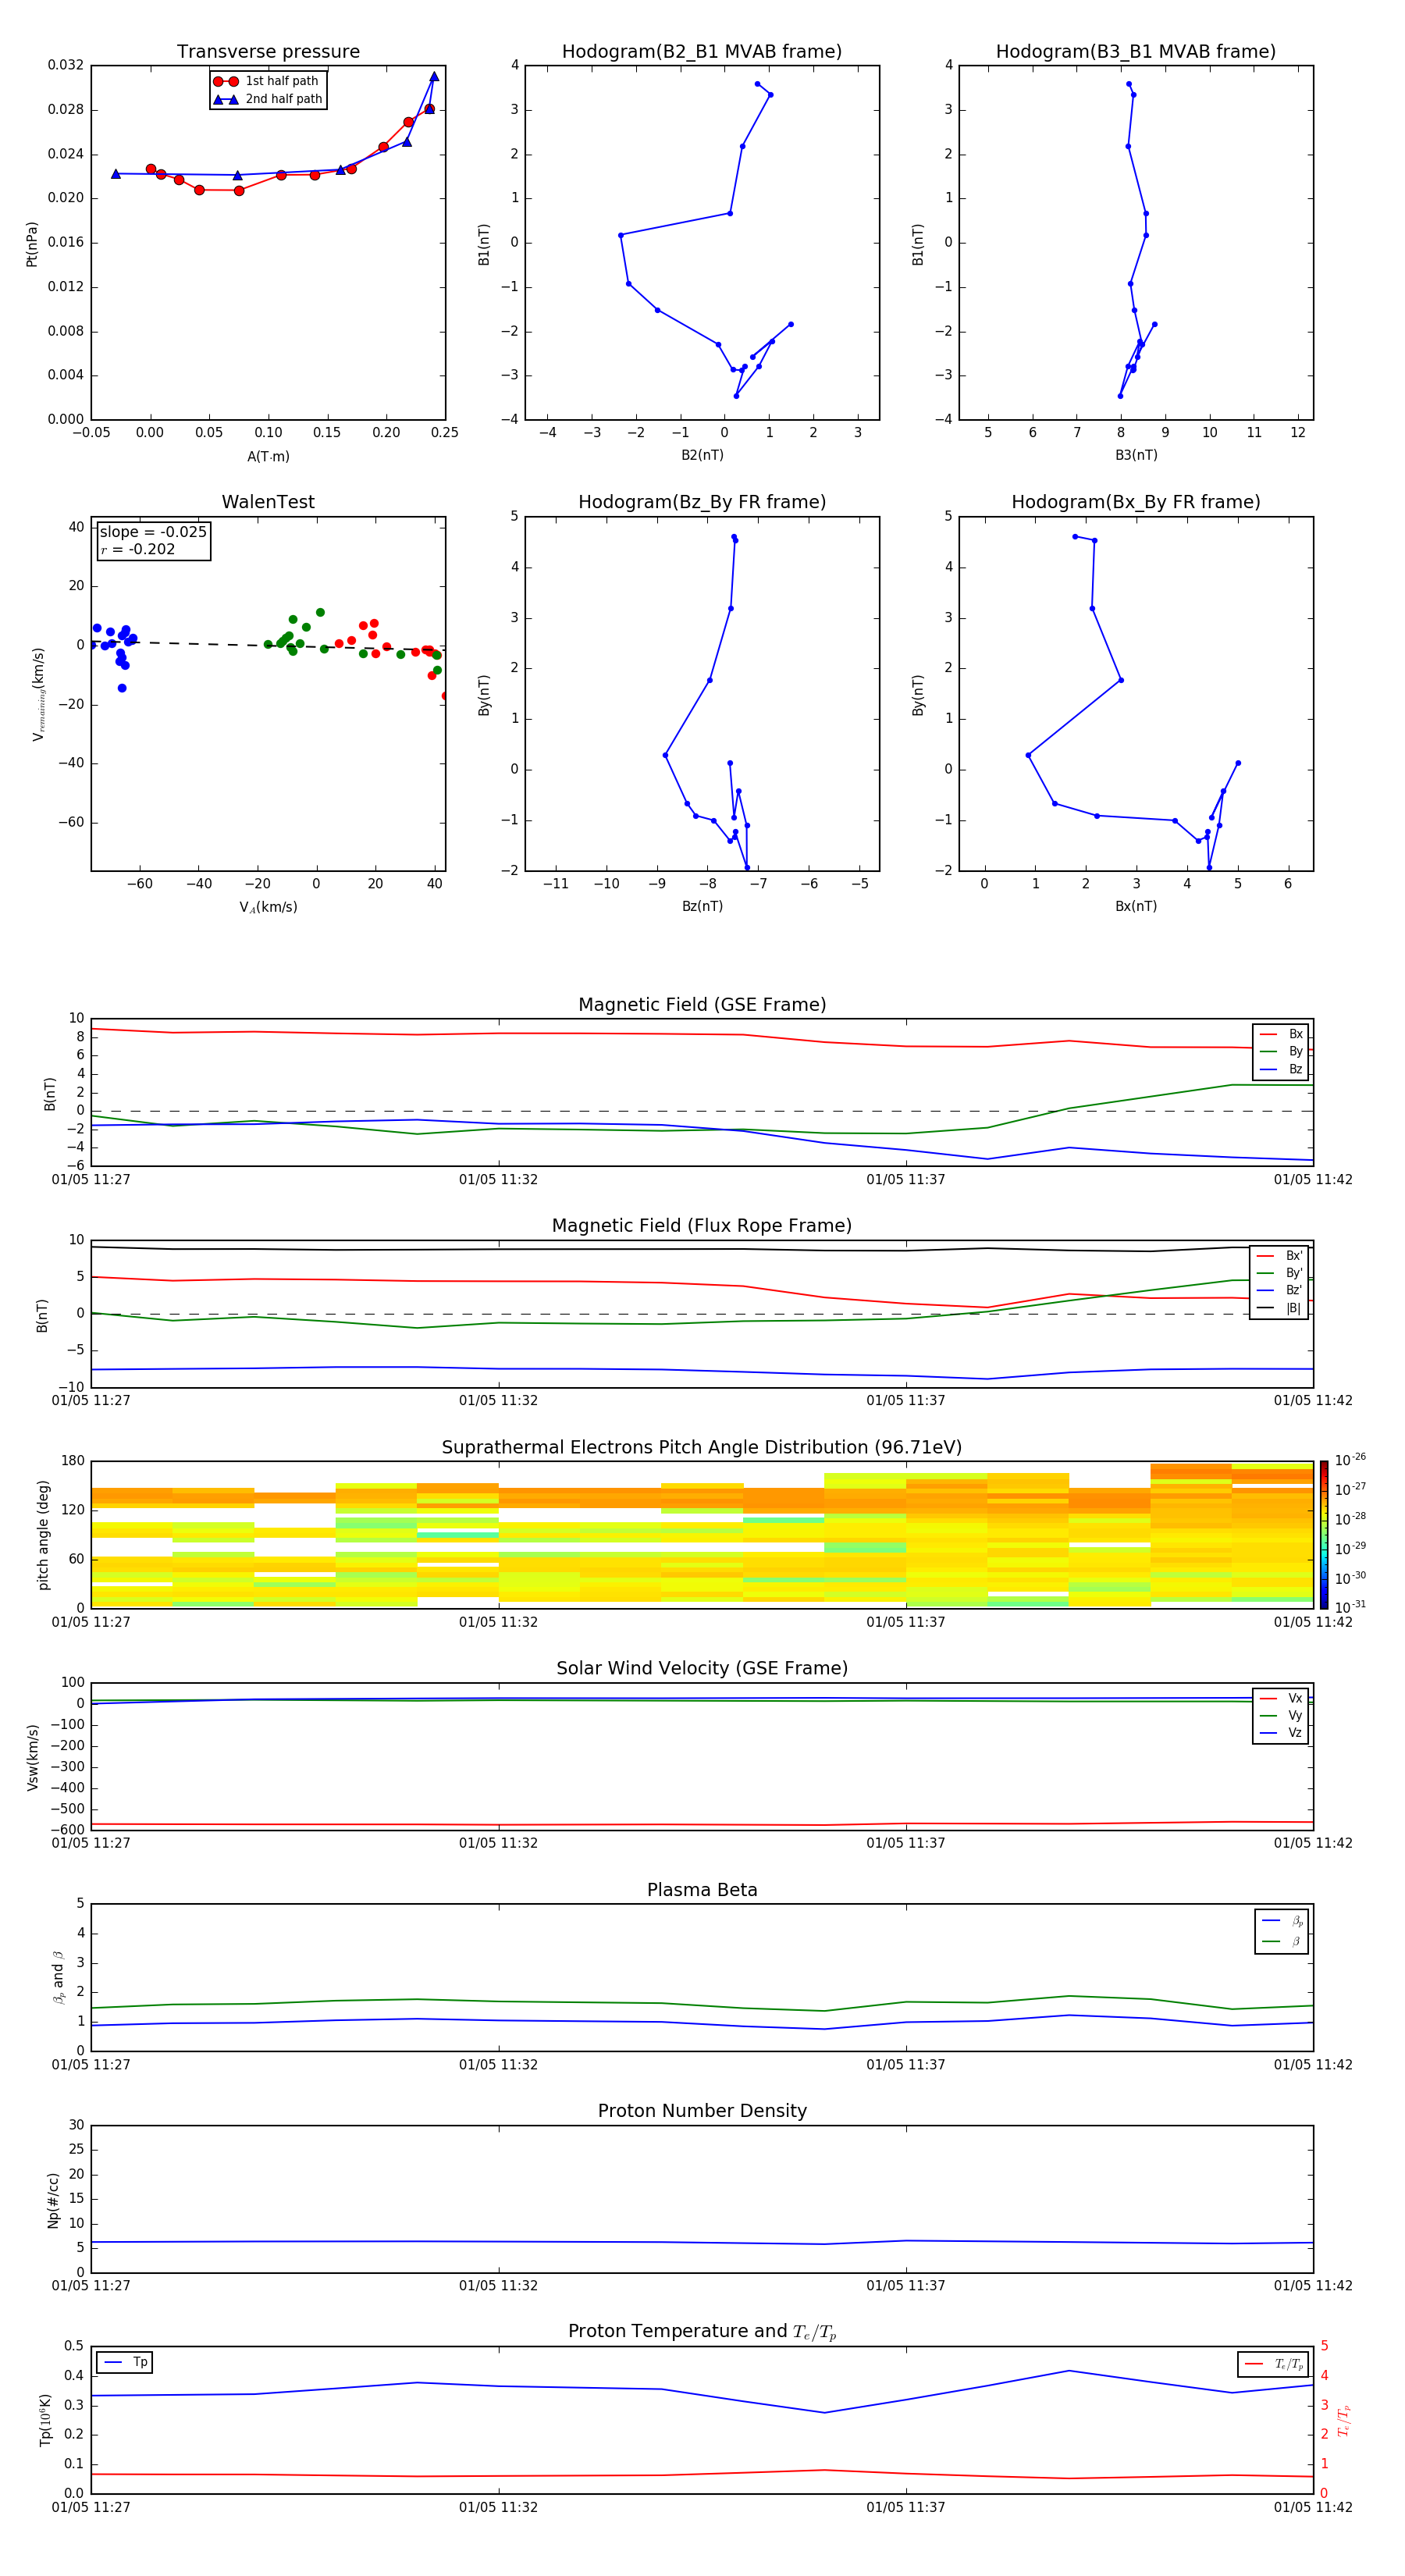The height and width of the screenshot is (2576, 1405).
Task: Click the topmost blue triangle in Transverse pressure plot
Action: pyautogui.click(x=434, y=76)
